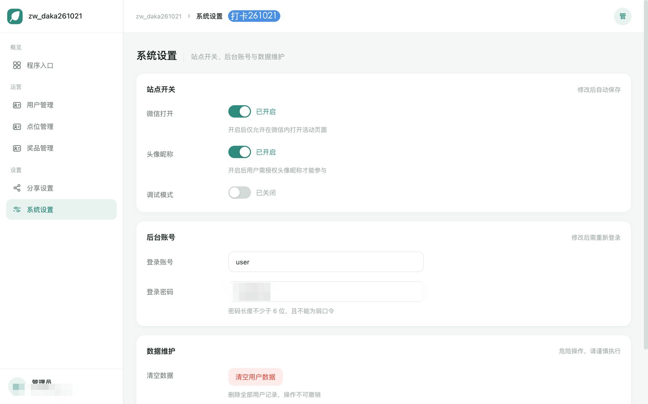Click the 管理员 profile at sidebar bottom
This screenshot has width=648, height=404.
pyautogui.click(x=40, y=387)
